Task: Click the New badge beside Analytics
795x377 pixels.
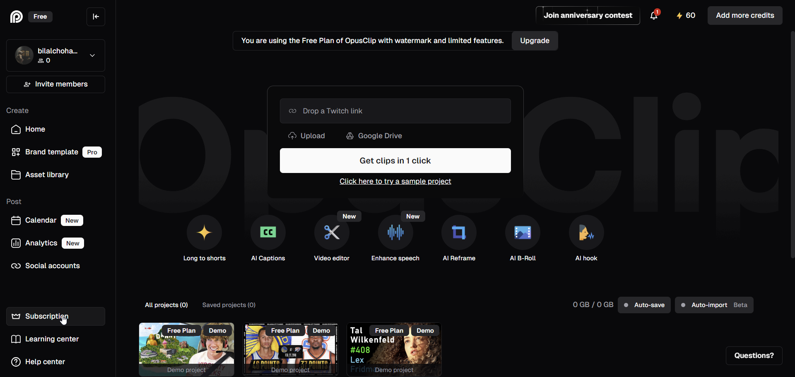Action: pyautogui.click(x=73, y=243)
